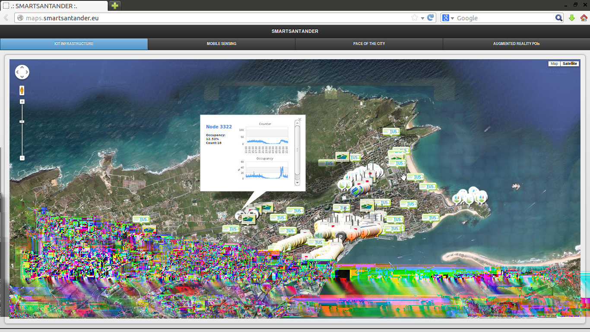Pick the Street View pegman icon

tap(22, 90)
